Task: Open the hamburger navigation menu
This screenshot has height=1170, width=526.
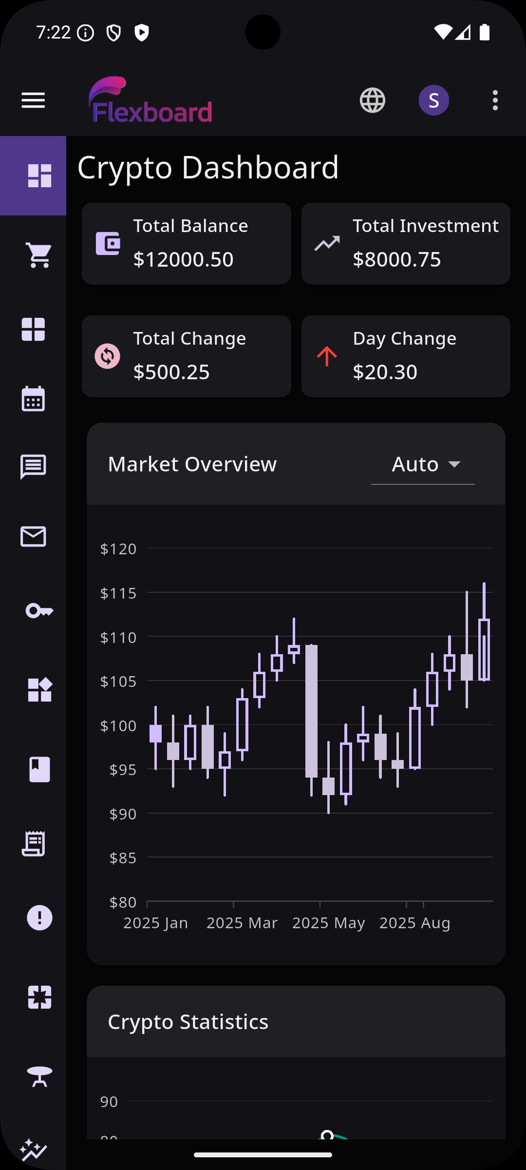Action: (x=33, y=100)
